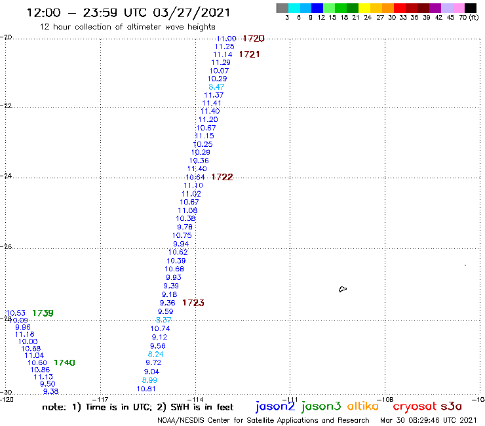Click the pink swatch in the legend
Viewport: 485px width, 426px height.
(x=458, y=8)
